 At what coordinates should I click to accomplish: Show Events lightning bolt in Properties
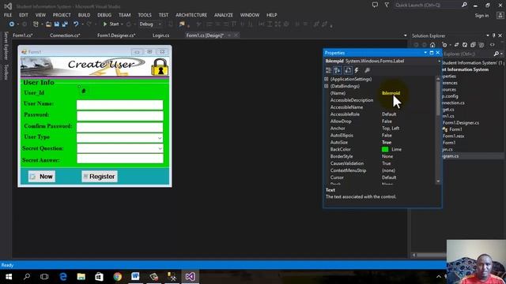click(357, 70)
